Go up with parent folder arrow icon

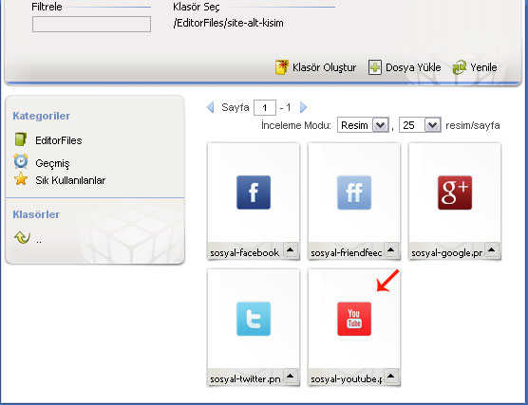pos(22,237)
